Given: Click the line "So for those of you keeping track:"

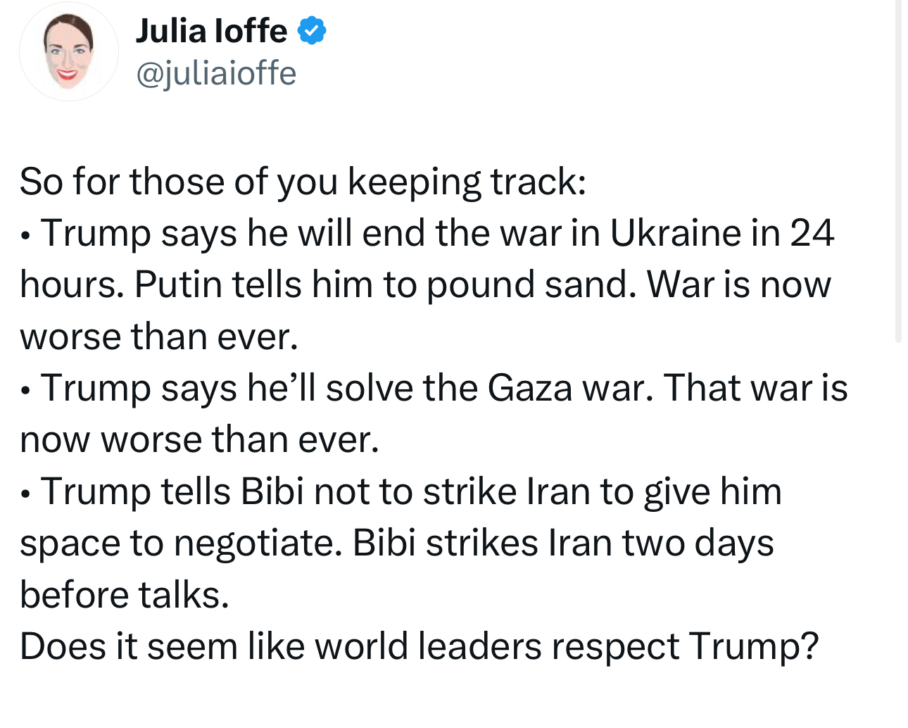Looking at the screenshot, I should tap(303, 182).
